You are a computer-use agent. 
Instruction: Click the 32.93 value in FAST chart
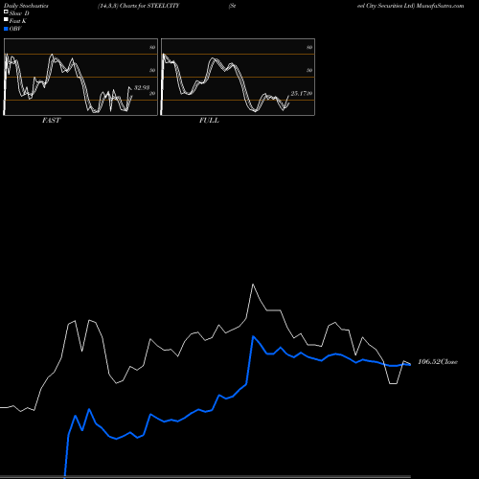(142, 87)
